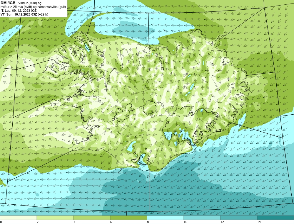
Task: Click the darkest teal swatch above 14 m/s
Action: pos(276,218)
